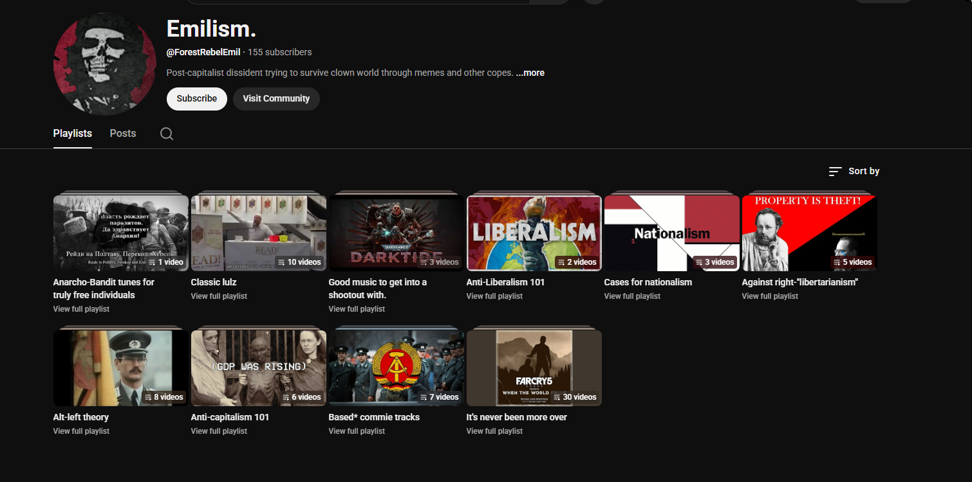Click the Property is Theft playlist thumbnail

coord(809,233)
